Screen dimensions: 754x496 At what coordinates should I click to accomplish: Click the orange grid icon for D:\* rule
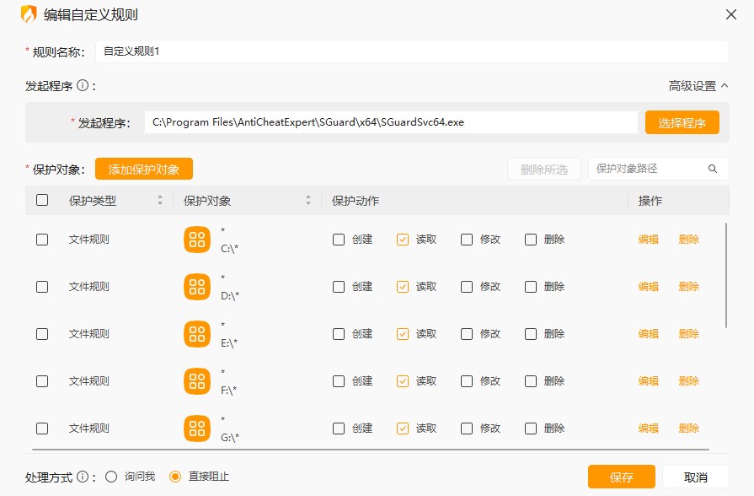[197, 287]
